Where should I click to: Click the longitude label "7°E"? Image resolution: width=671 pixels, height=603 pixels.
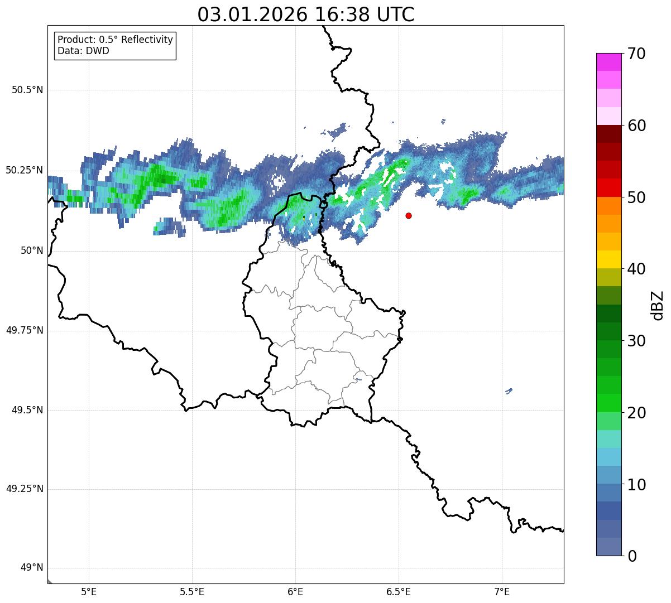click(502, 591)
